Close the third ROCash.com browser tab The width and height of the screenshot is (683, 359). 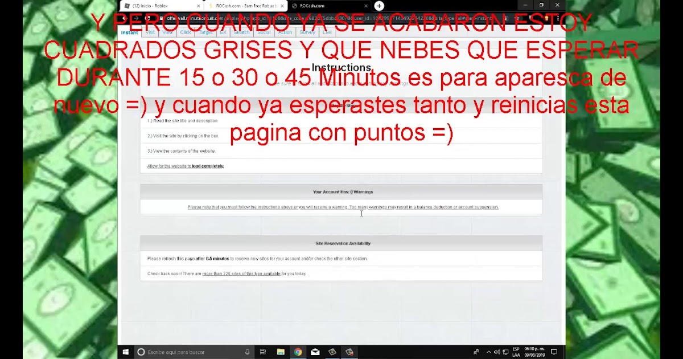pyautogui.click(x=366, y=6)
